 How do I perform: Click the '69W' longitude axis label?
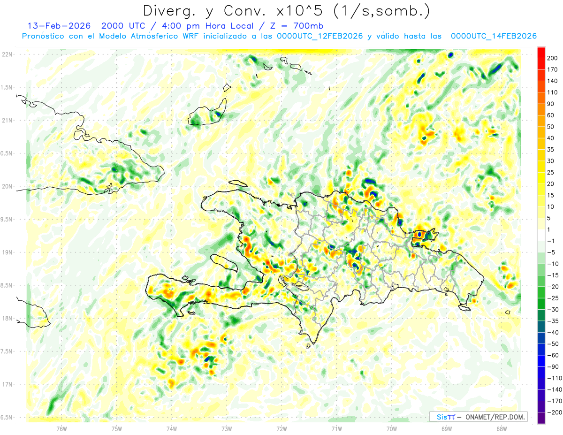coord(447,428)
